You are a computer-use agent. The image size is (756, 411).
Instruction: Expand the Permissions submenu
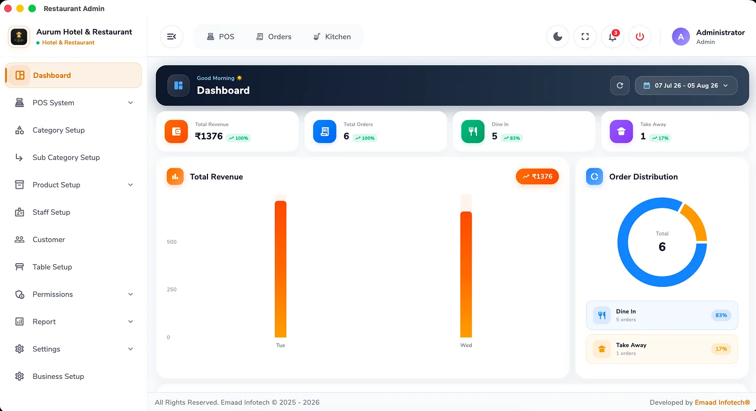point(74,294)
